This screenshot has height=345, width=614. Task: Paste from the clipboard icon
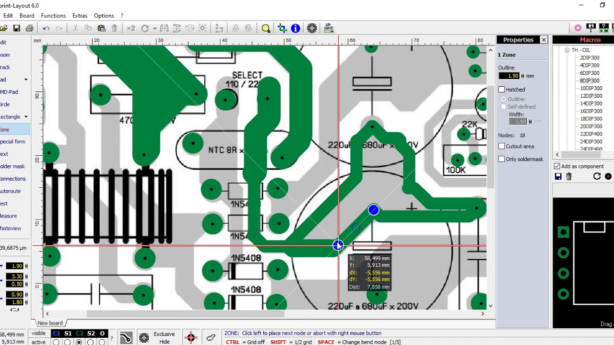pyautogui.click(x=101, y=28)
